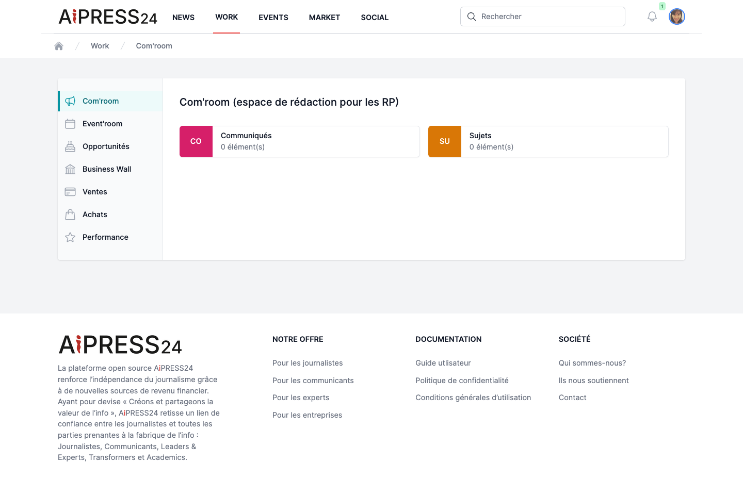Select the Com'room megaphone icon

[70, 101]
